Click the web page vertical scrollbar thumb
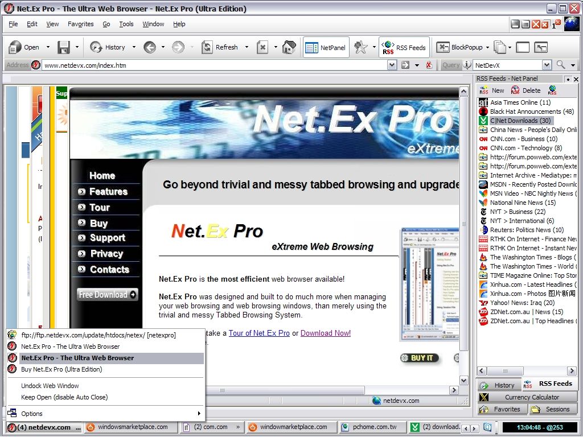 463,224
